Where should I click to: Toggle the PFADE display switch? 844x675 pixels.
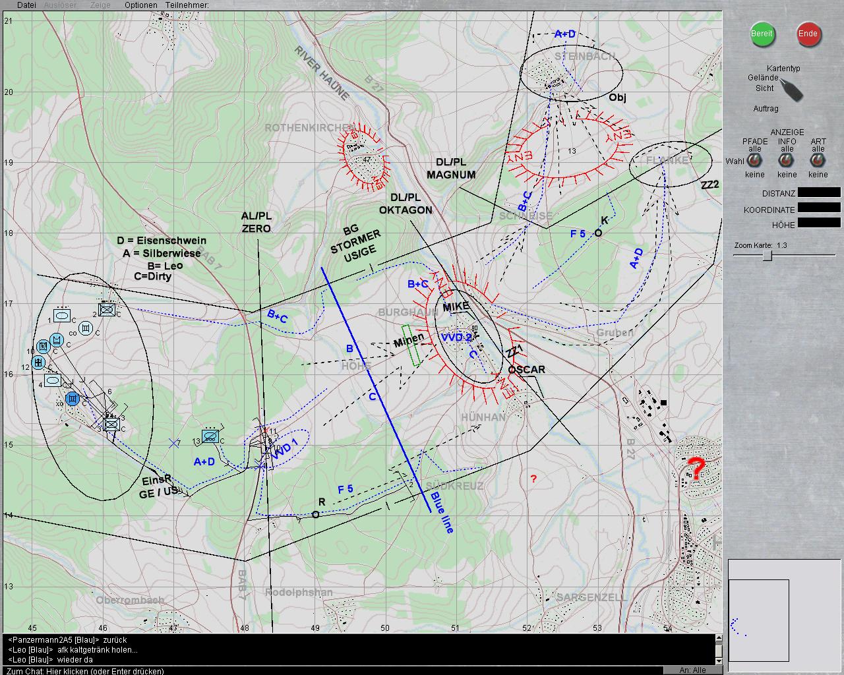click(754, 161)
